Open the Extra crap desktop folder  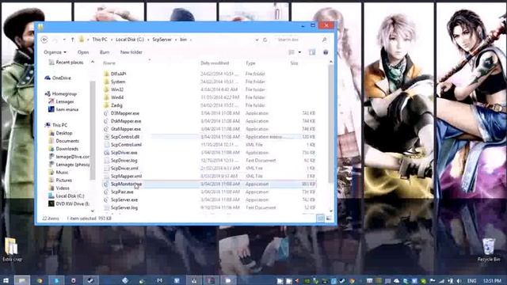pos(12,250)
